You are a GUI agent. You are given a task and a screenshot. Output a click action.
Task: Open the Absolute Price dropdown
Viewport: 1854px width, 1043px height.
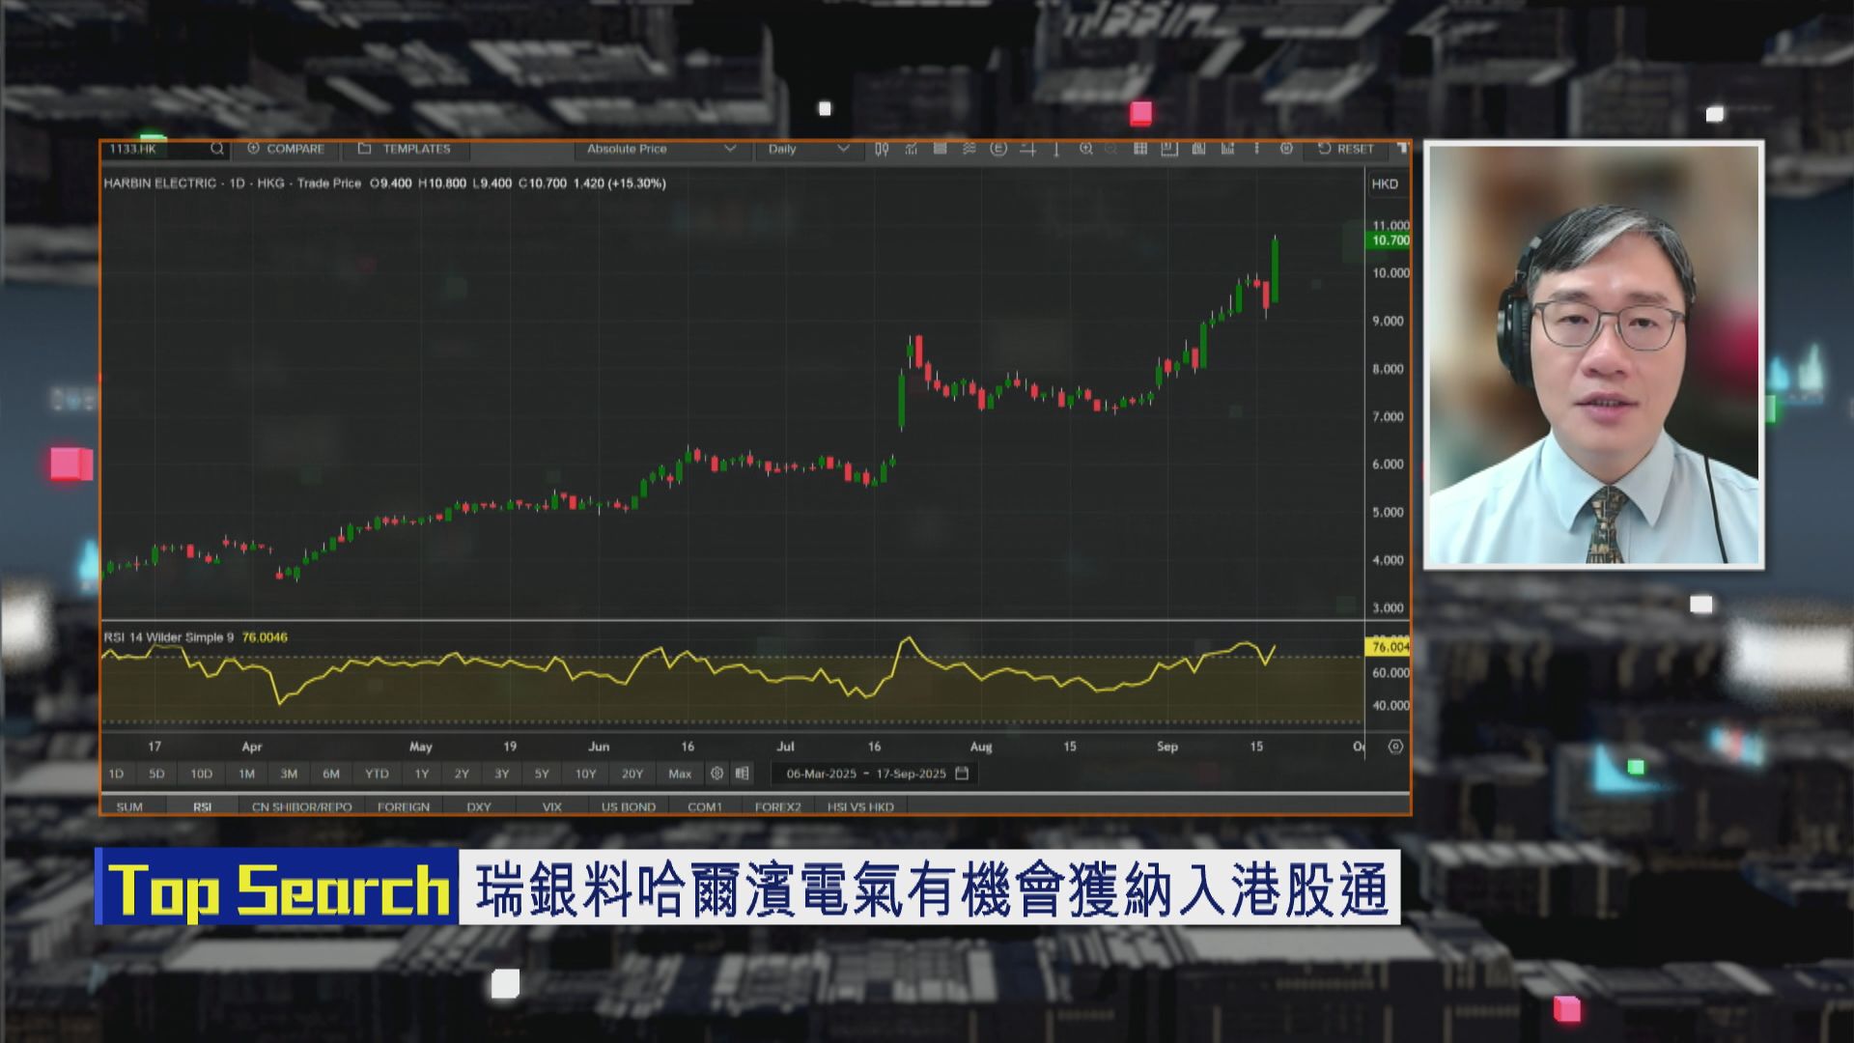tap(661, 150)
